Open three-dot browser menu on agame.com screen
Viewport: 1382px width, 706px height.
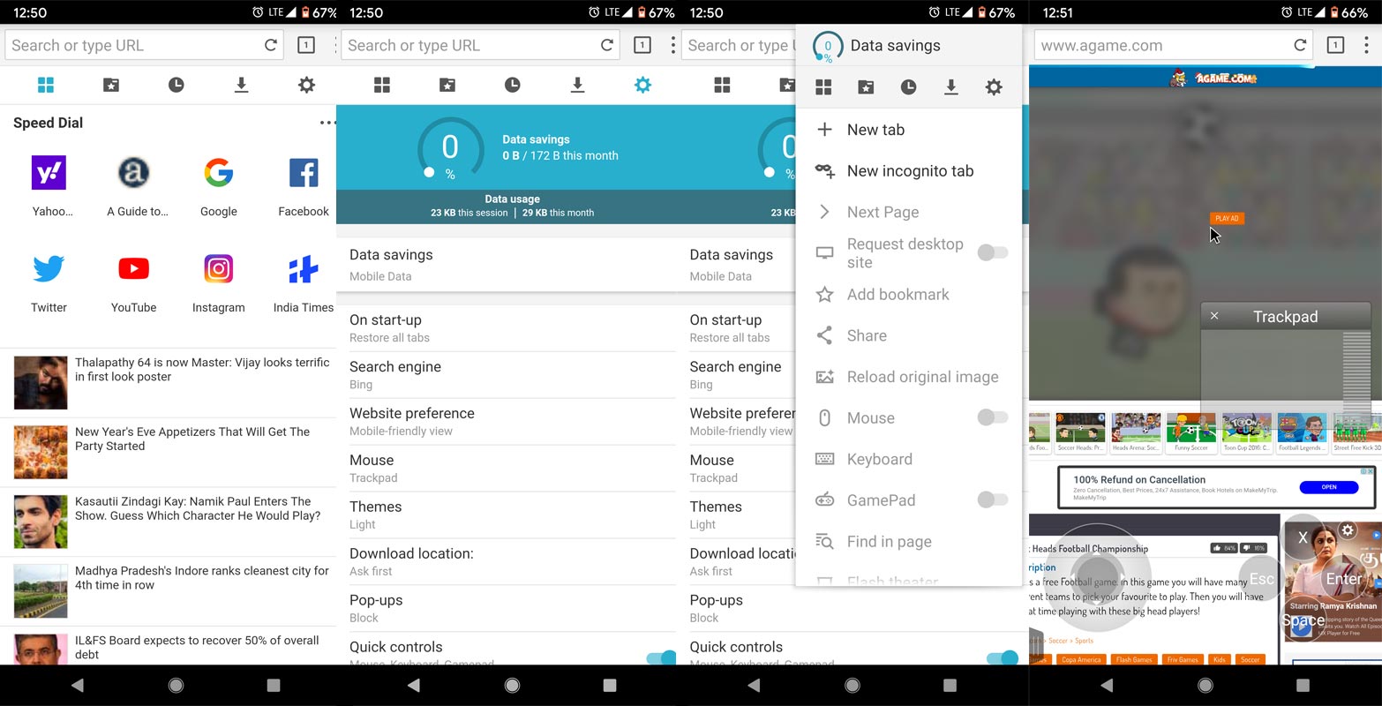[1366, 45]
